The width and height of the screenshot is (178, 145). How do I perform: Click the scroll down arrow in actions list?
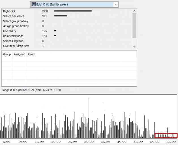coord(134,46)
